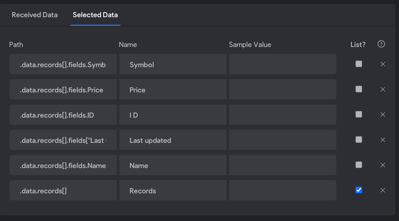Viewport: 399px width, 221px height.
Task: Toggle the List checkbox for ID row
Action: click(x=359, y=114)
